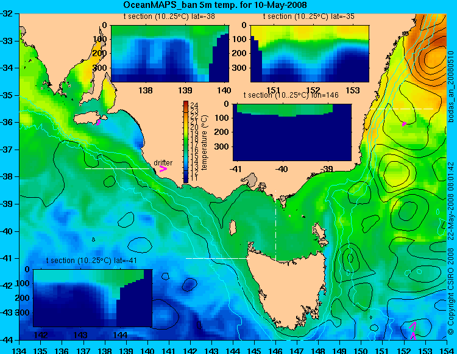This screenshot has width=457, height=354.
Task: Click the "-40" tick label under the lon=146 inset
Action: pyautogui.click(x=282, y=169)
